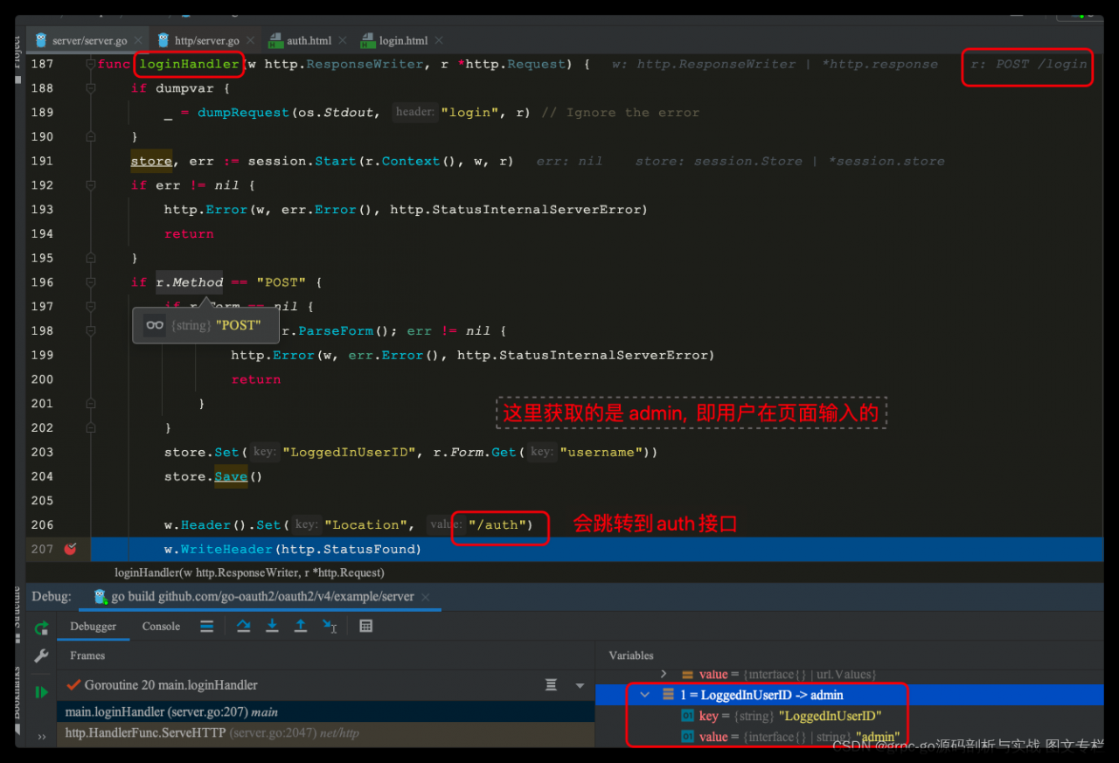
Task: Click r.Method expression on line 196
Action: click(190, 282)
